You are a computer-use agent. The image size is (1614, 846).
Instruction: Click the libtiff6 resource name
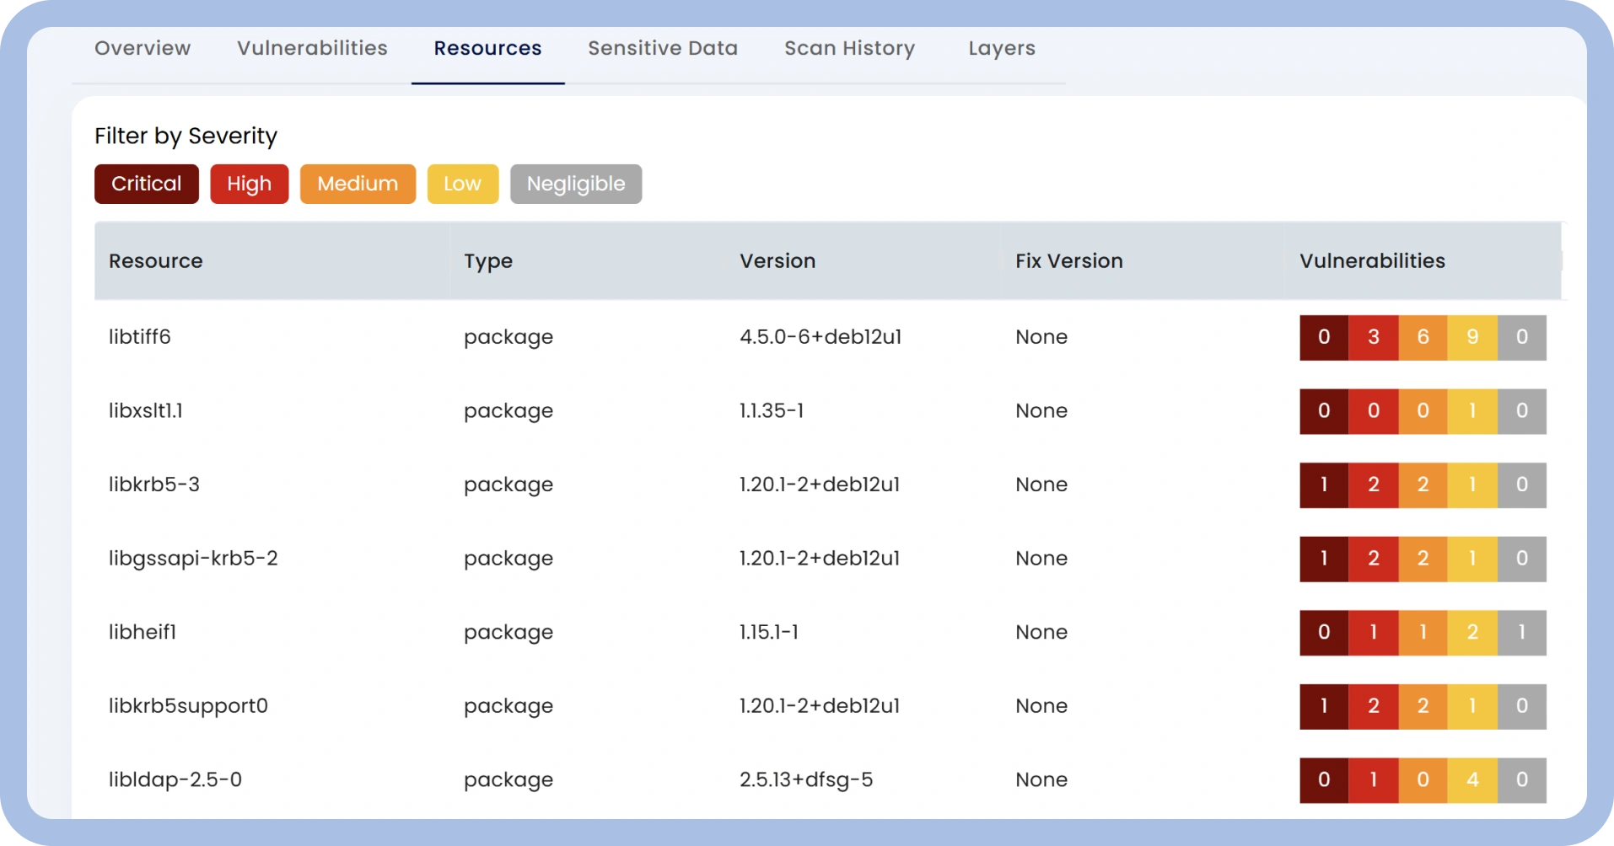click(x=140, y=337)
